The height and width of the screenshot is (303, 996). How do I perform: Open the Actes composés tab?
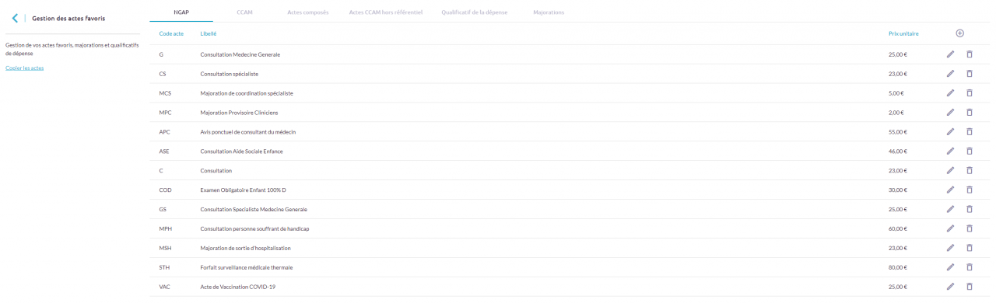coord(307,12)
